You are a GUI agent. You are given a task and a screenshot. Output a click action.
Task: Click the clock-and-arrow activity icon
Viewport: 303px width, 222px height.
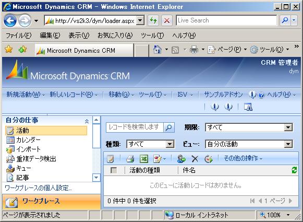208,159
